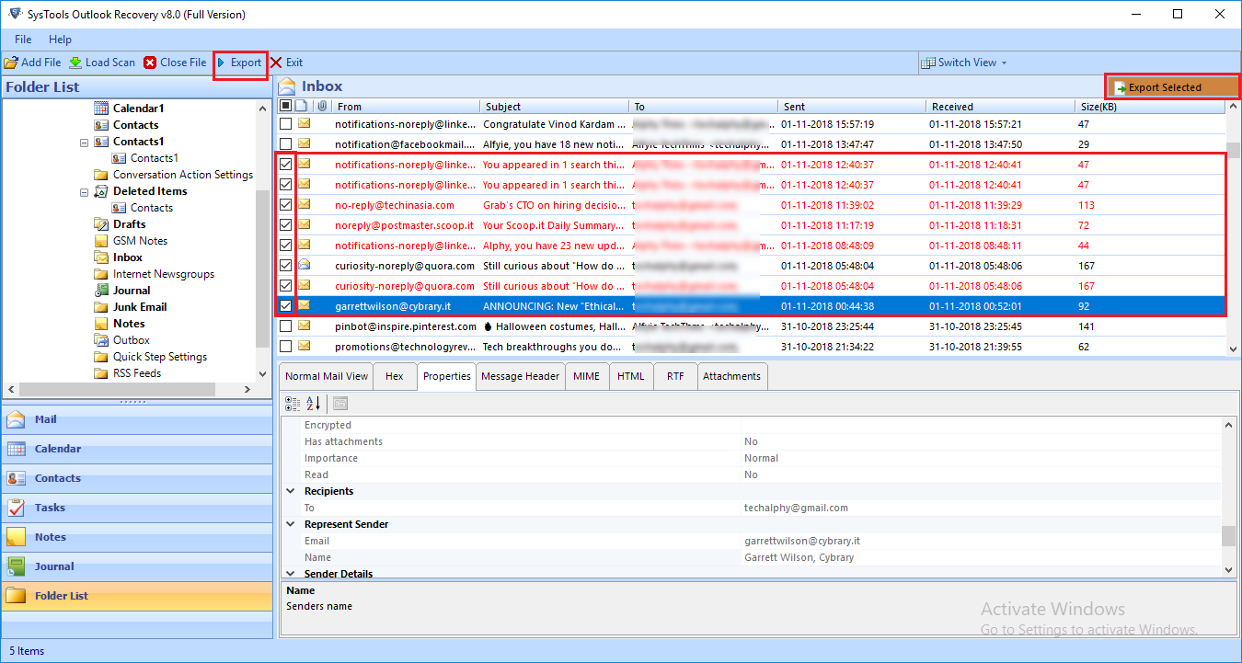Click the Categorized properties view icon
The width and height of the screenshot is (1242, 663).
pyautogui.click(x=293, y=404)
